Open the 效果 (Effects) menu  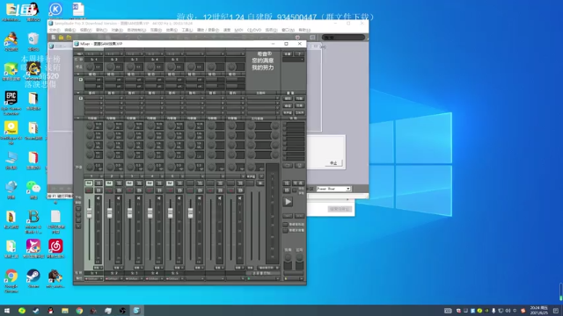(172, 30)
